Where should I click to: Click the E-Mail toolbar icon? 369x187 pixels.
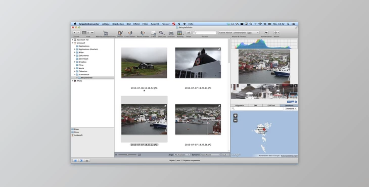(x=154, y=33)
